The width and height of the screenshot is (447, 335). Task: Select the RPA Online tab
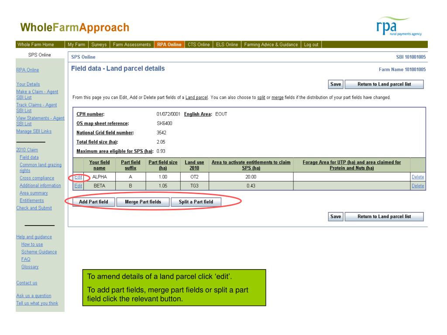(x=169, y=44)
